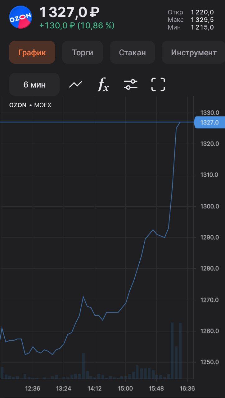Click the OZON • MOEX chart label
The width and height of the screenshot is (225, 398).
(x=30, y=105)
